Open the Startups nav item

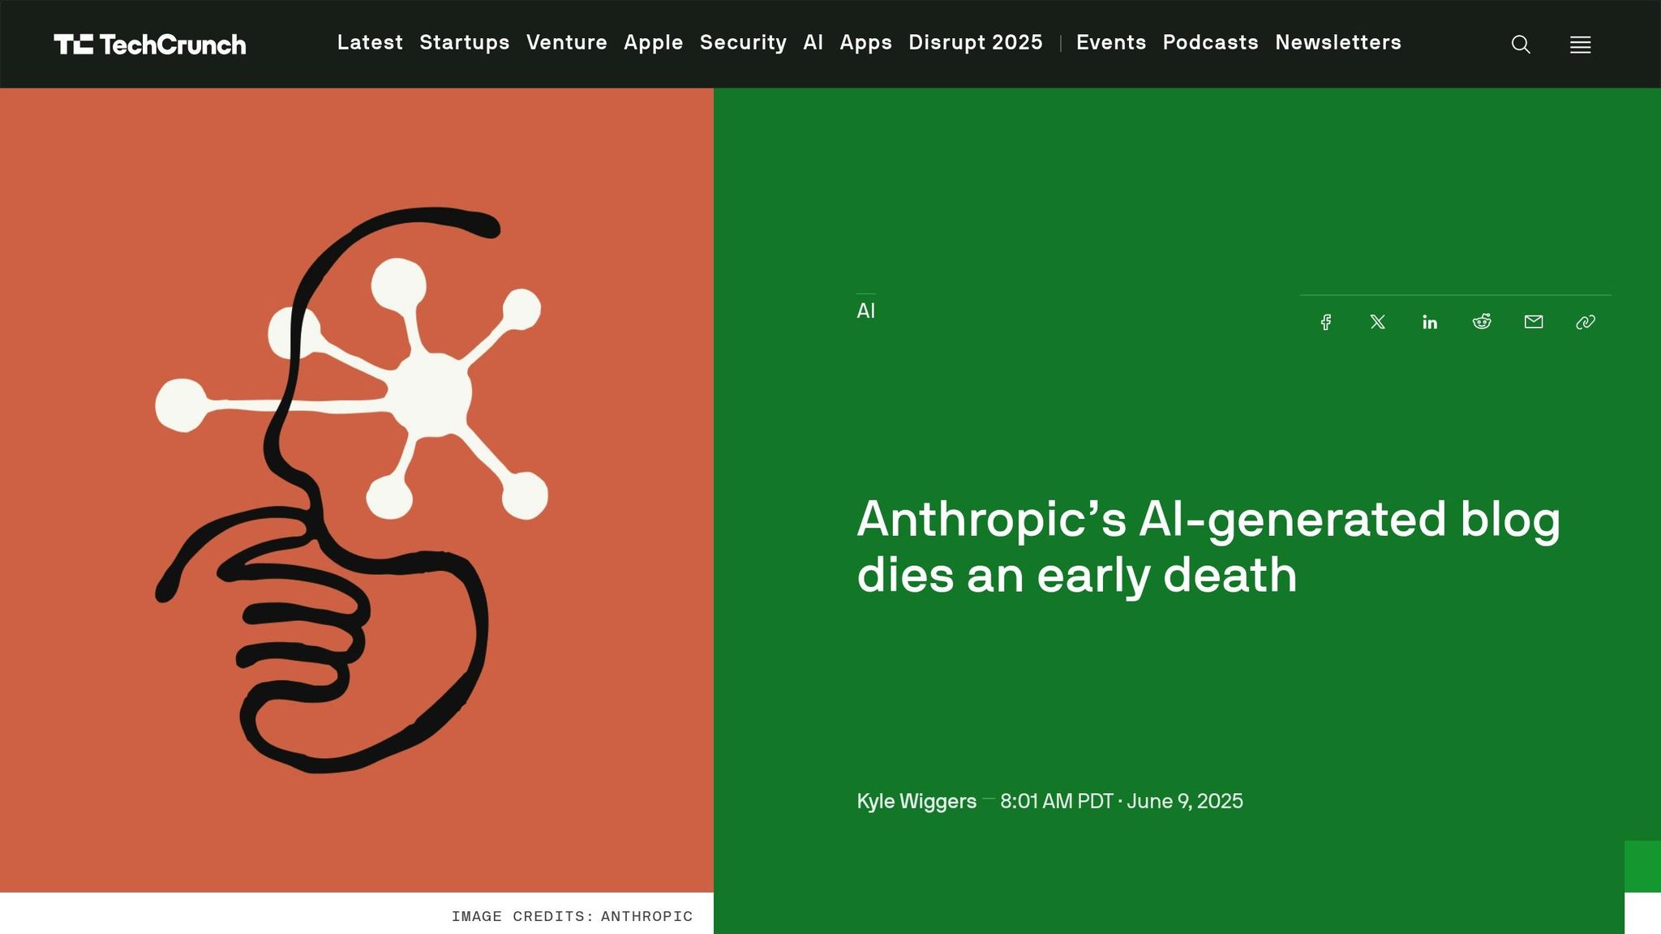click(x=464, y=42)
